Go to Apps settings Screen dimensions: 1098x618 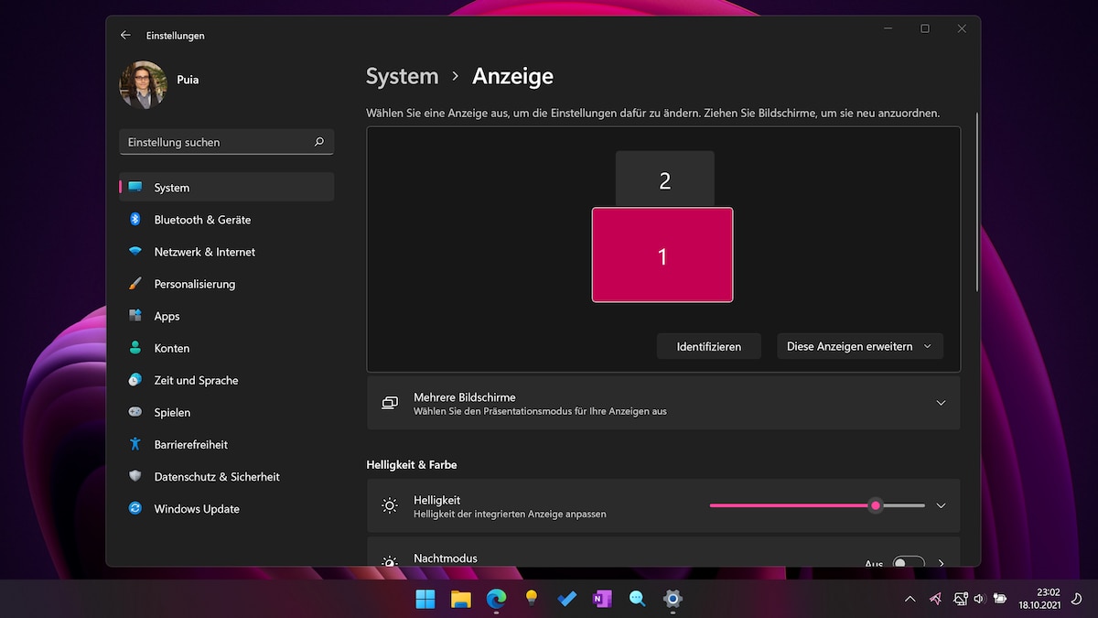tap(168, 316)
